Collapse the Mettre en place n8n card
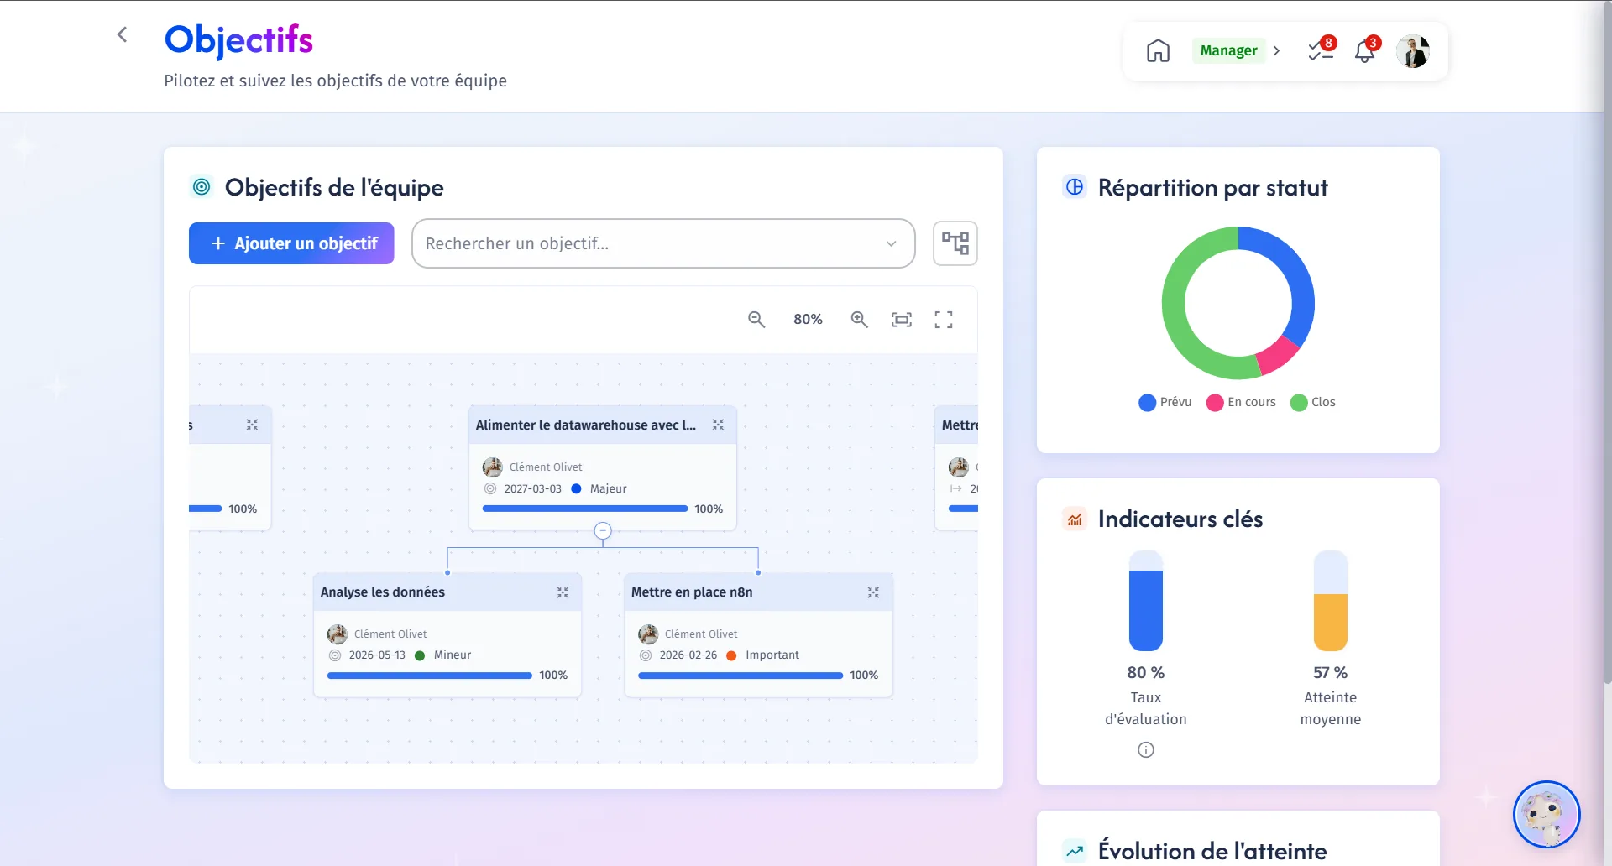 click(x=873, y=592)
